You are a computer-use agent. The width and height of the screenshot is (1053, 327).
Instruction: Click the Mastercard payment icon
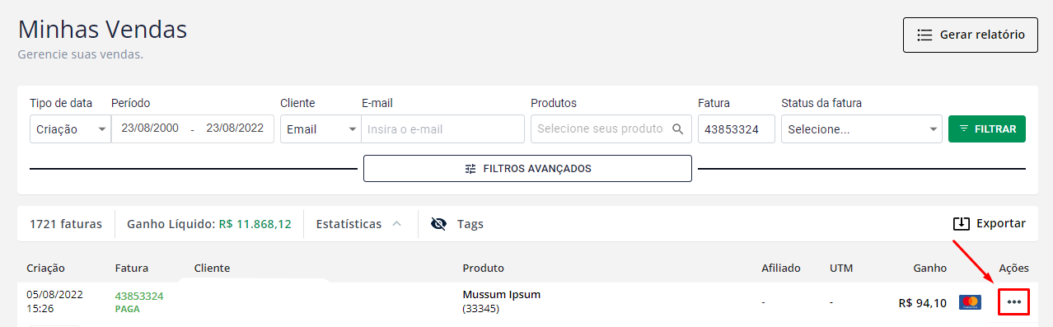pyautogui.click(x=970, y=302)
